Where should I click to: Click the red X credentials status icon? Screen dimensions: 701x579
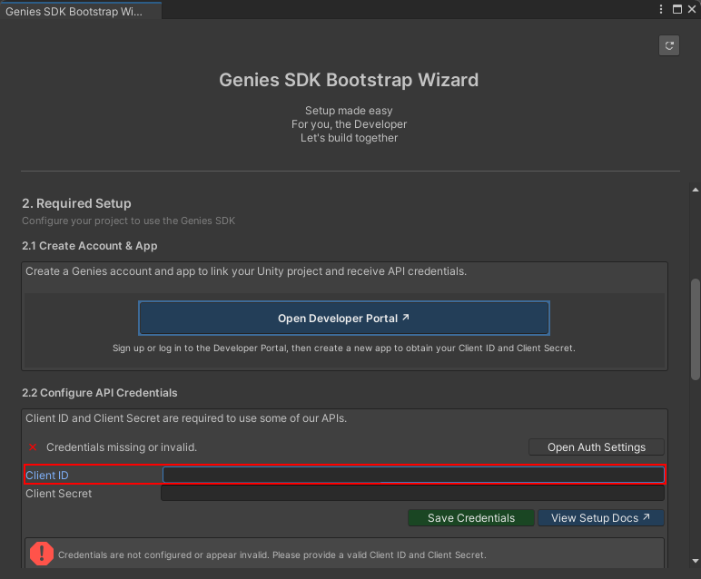click(x=33, y=447)
